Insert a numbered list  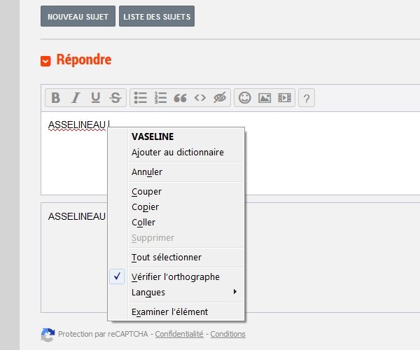pos(160,98)
